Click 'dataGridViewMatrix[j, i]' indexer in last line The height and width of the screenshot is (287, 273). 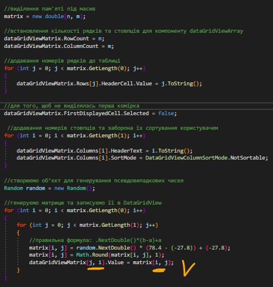(67, 262)
